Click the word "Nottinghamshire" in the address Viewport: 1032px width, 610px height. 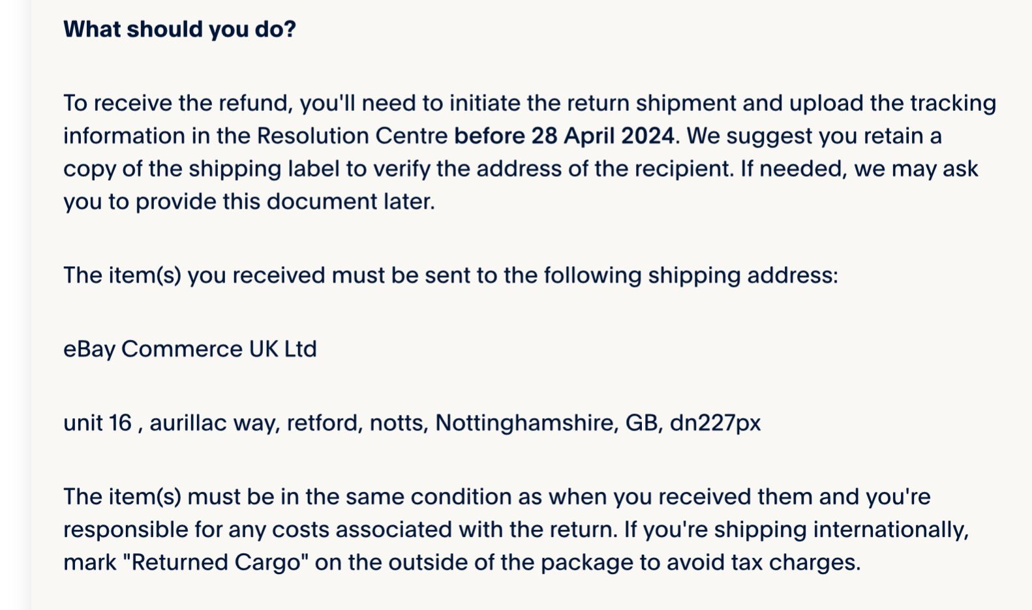point(524,423)
